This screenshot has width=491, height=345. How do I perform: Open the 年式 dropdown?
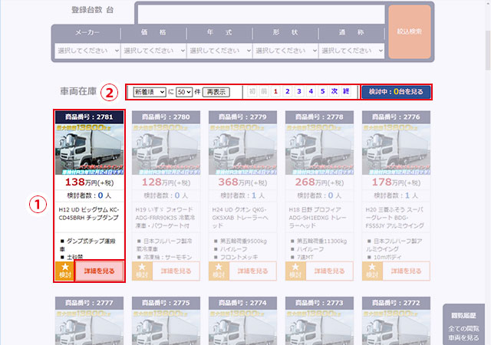[219, 51]
